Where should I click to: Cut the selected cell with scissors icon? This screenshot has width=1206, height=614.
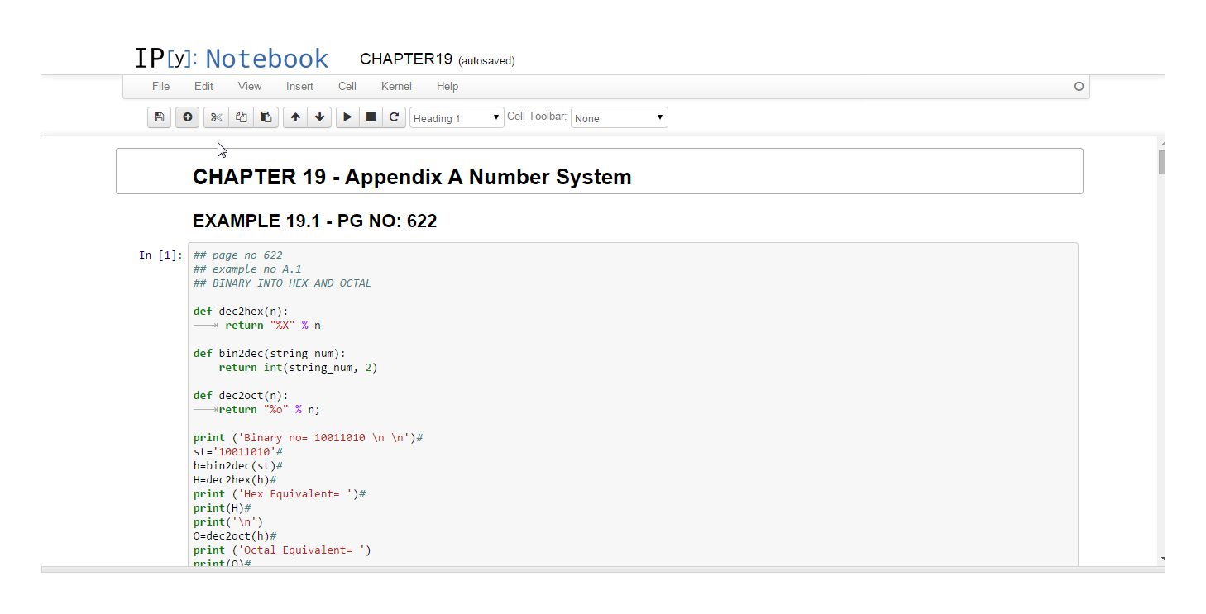[216, 117]
